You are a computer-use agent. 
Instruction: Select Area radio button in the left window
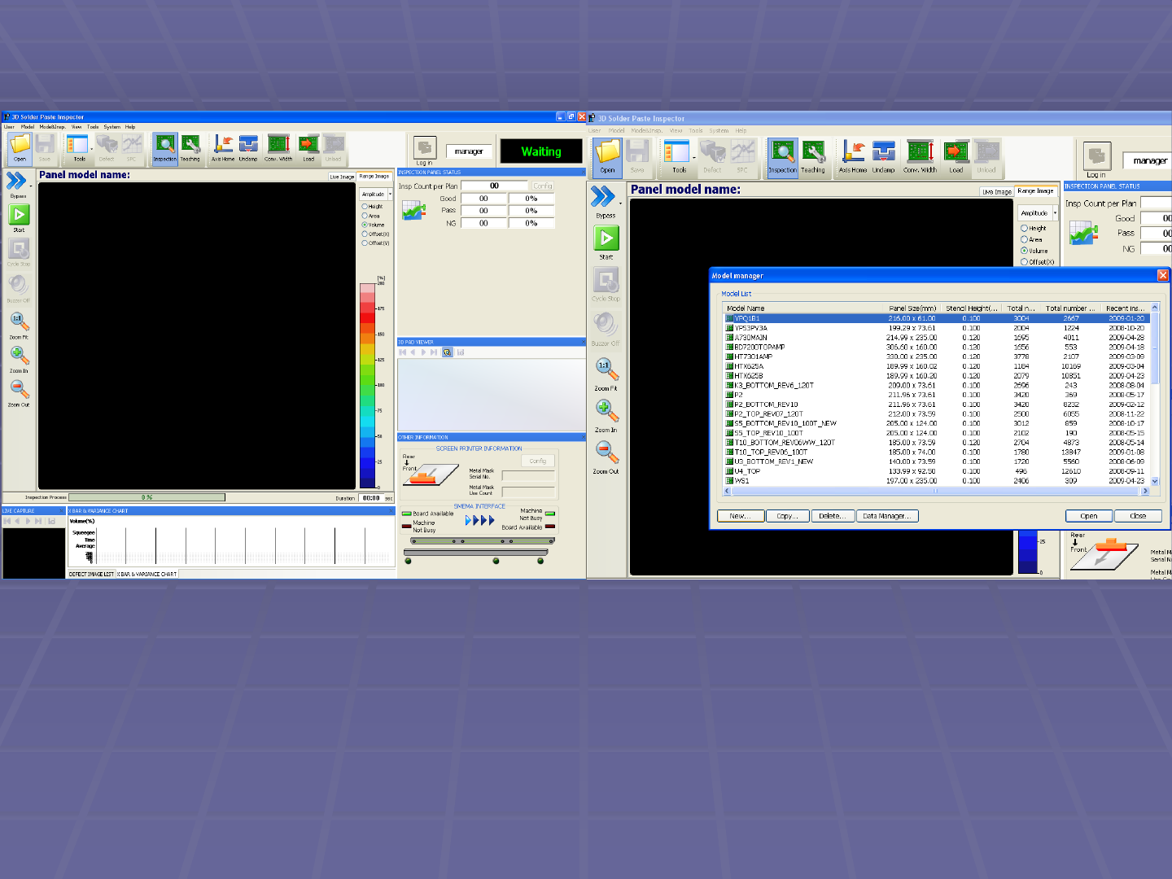coord(365,216)
